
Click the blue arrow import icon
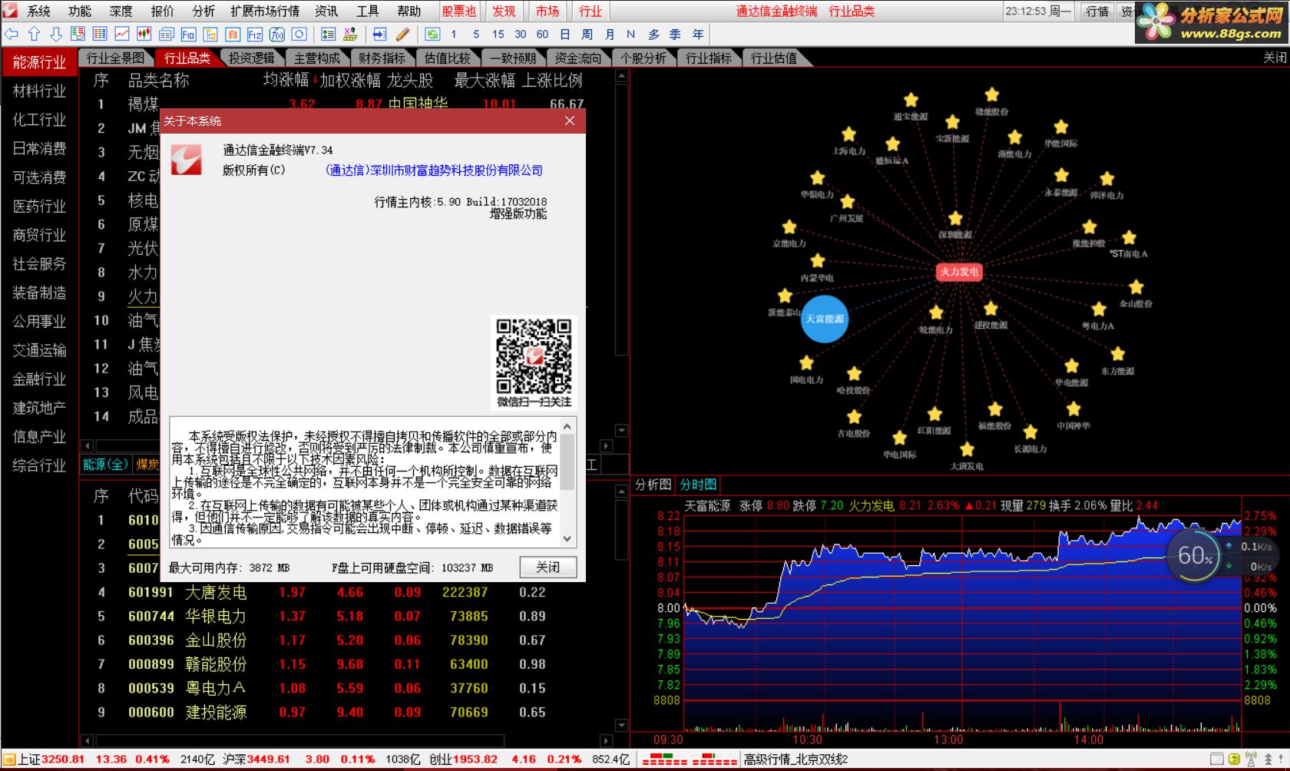coord(380,34)
